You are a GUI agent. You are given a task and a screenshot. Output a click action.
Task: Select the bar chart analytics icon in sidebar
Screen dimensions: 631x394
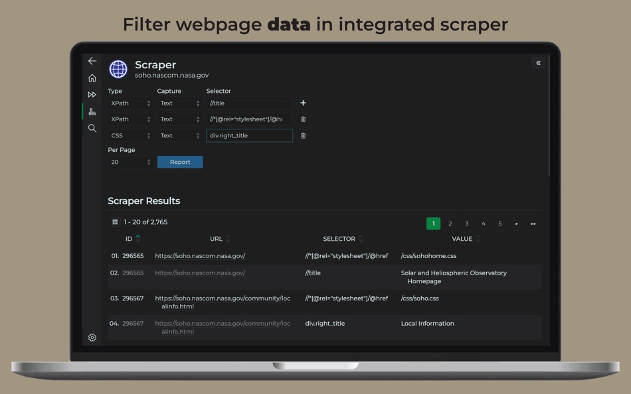click(92, 111)
